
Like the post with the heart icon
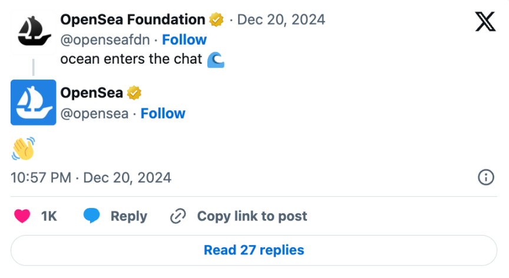22,216
